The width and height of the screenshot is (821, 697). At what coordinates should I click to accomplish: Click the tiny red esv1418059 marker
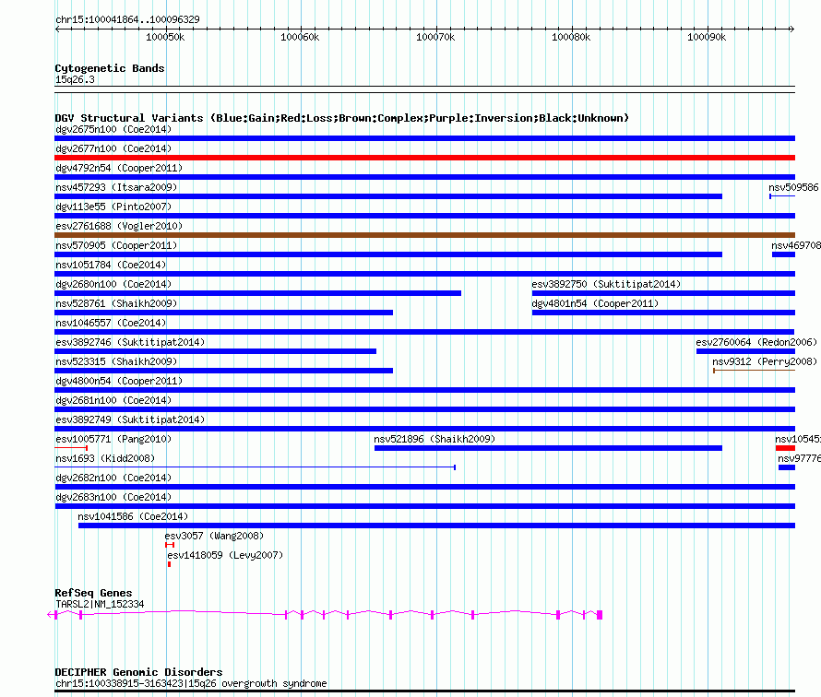169,564
